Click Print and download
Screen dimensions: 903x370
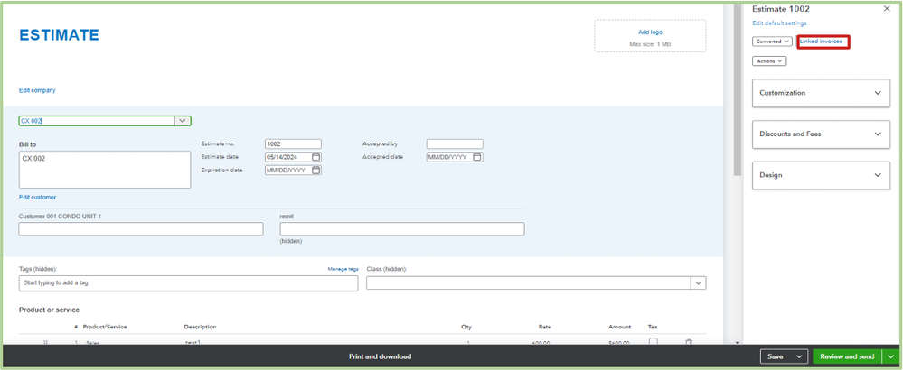pyautogui.click(x=380, y=356)
